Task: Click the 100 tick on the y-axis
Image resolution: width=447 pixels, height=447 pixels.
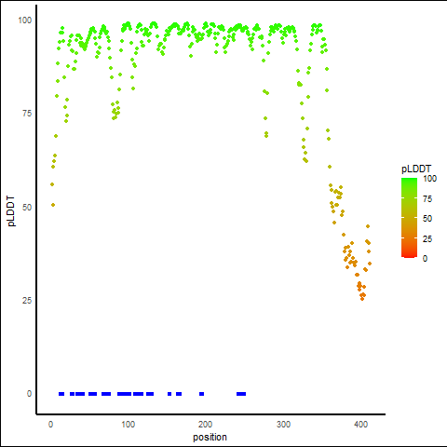Action: tap(25, 20)
